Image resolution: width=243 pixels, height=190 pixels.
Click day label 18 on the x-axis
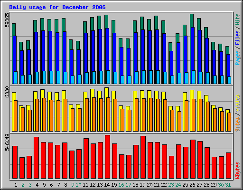[x=135, y=185]
